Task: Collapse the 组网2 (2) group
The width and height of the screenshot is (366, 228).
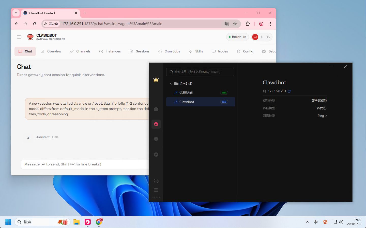Action: coord(171,84)
